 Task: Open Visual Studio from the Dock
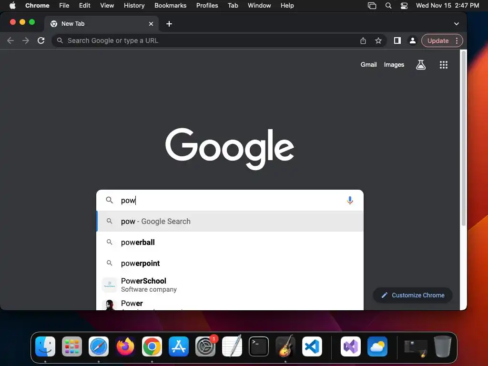pyautogui.click(x=351, y=346)
